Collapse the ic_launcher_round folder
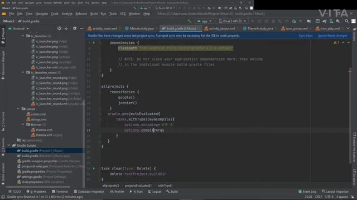The height and width of the screenshot is (200, 357). click(x=23, y=72)
